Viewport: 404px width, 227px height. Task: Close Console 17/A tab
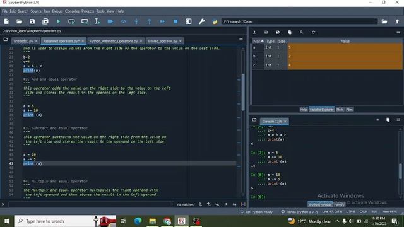tap(285, 122)
